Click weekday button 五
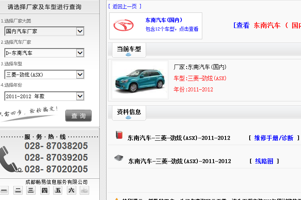The width and height of the screenshot is (301, 200). pyautogui.click(x=58, y=190)
